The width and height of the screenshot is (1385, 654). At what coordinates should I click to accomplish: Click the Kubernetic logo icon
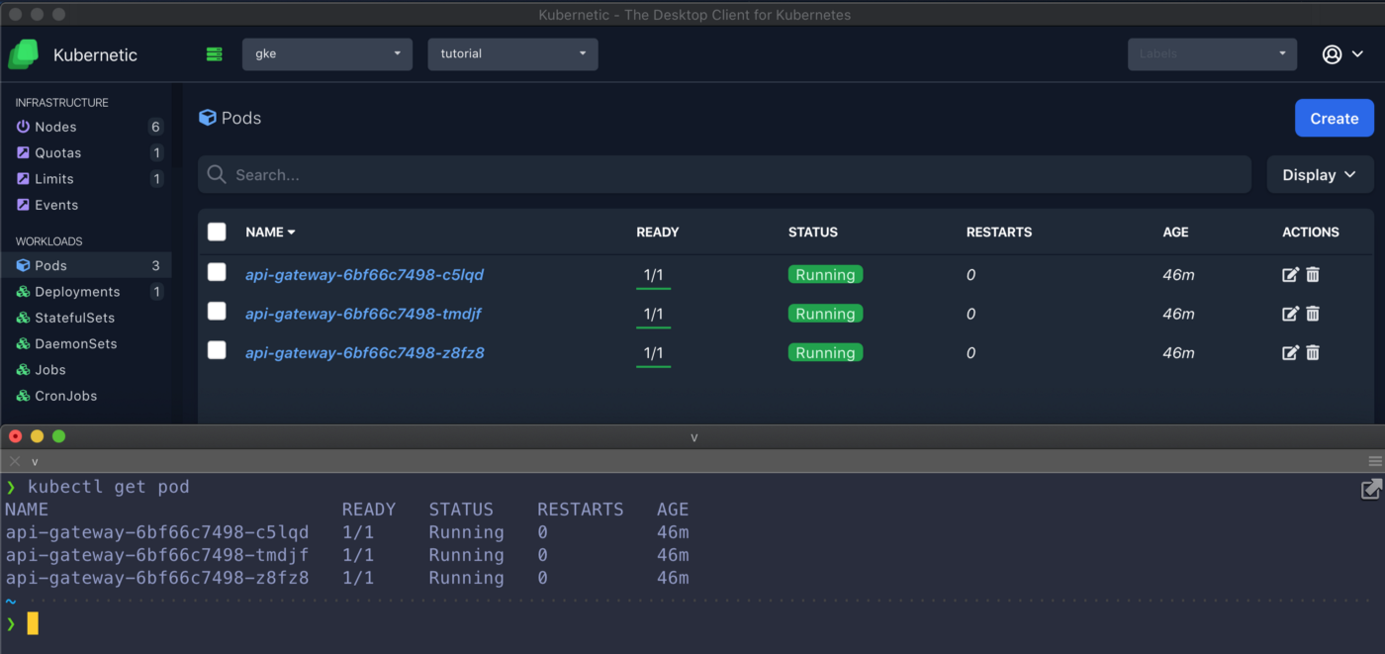(x=24, y=54)
